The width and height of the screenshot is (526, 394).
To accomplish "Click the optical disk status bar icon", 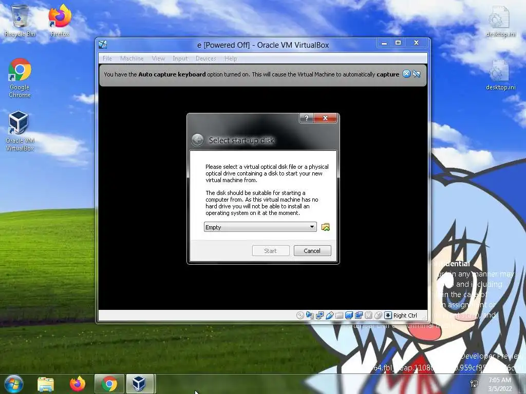I will (x=300, y=316).
